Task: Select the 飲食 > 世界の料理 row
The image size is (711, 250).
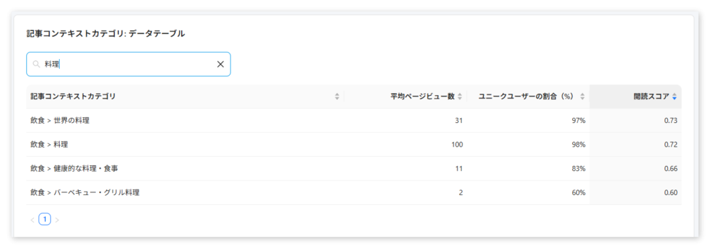Action: [x=353, y=120]
